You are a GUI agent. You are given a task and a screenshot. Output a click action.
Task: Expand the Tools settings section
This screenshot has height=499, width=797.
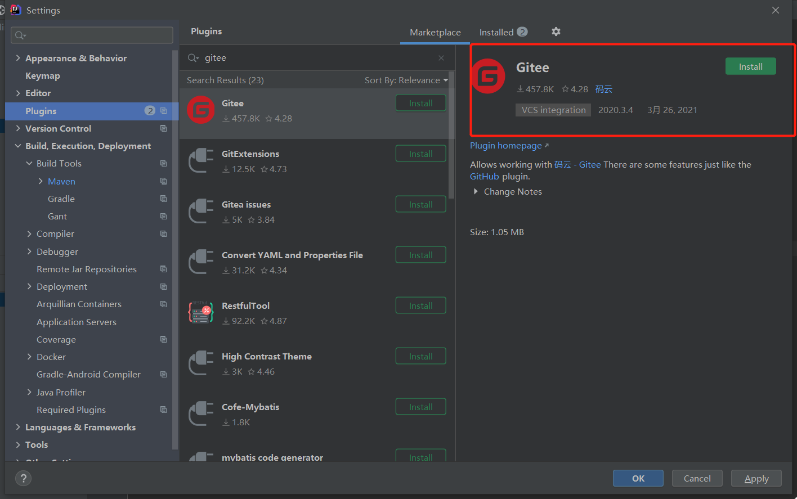point(18,444)
